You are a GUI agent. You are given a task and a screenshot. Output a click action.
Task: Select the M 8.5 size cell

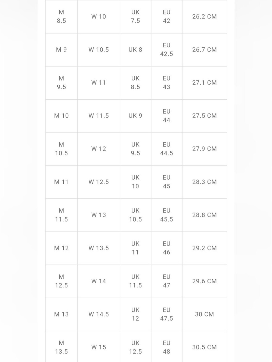click(x=61, y=17)
